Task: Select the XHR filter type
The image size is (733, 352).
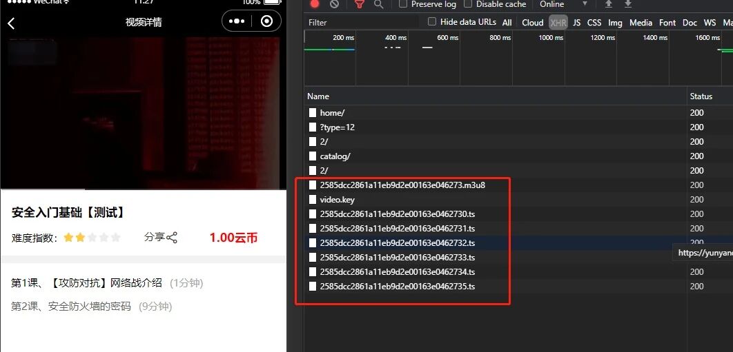Action: tap(558, 23)
